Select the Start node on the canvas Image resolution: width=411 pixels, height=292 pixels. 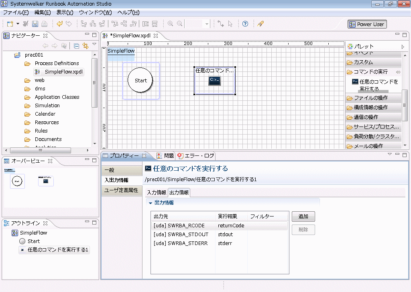pos(140,80)
